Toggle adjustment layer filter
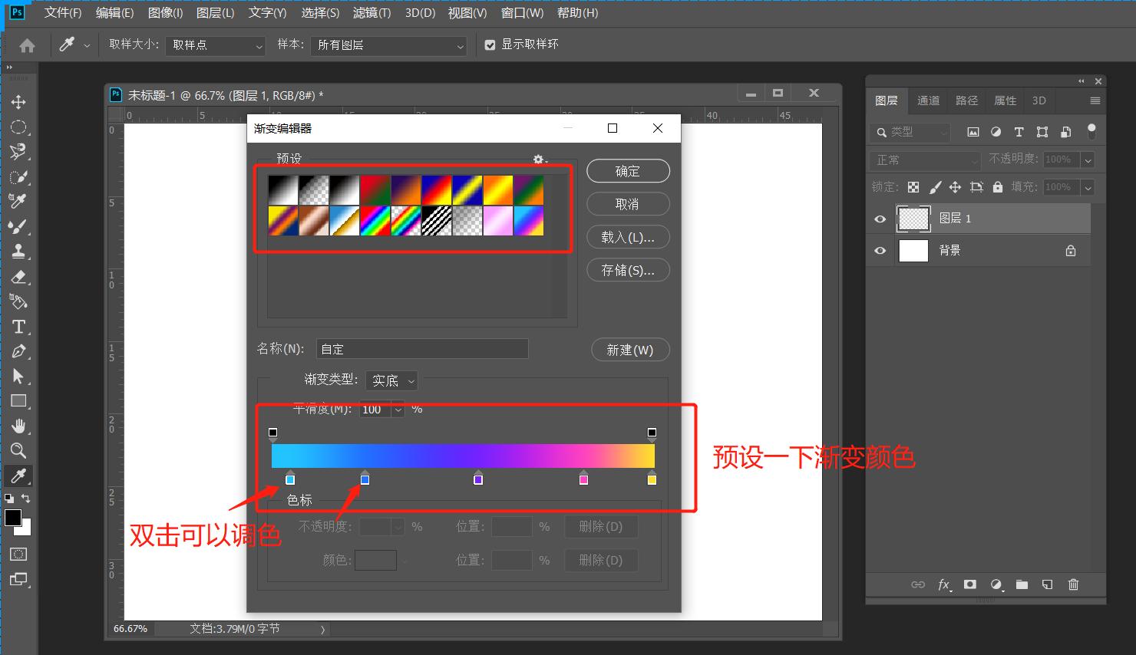 pyautogui.click(x=996, y=132)
